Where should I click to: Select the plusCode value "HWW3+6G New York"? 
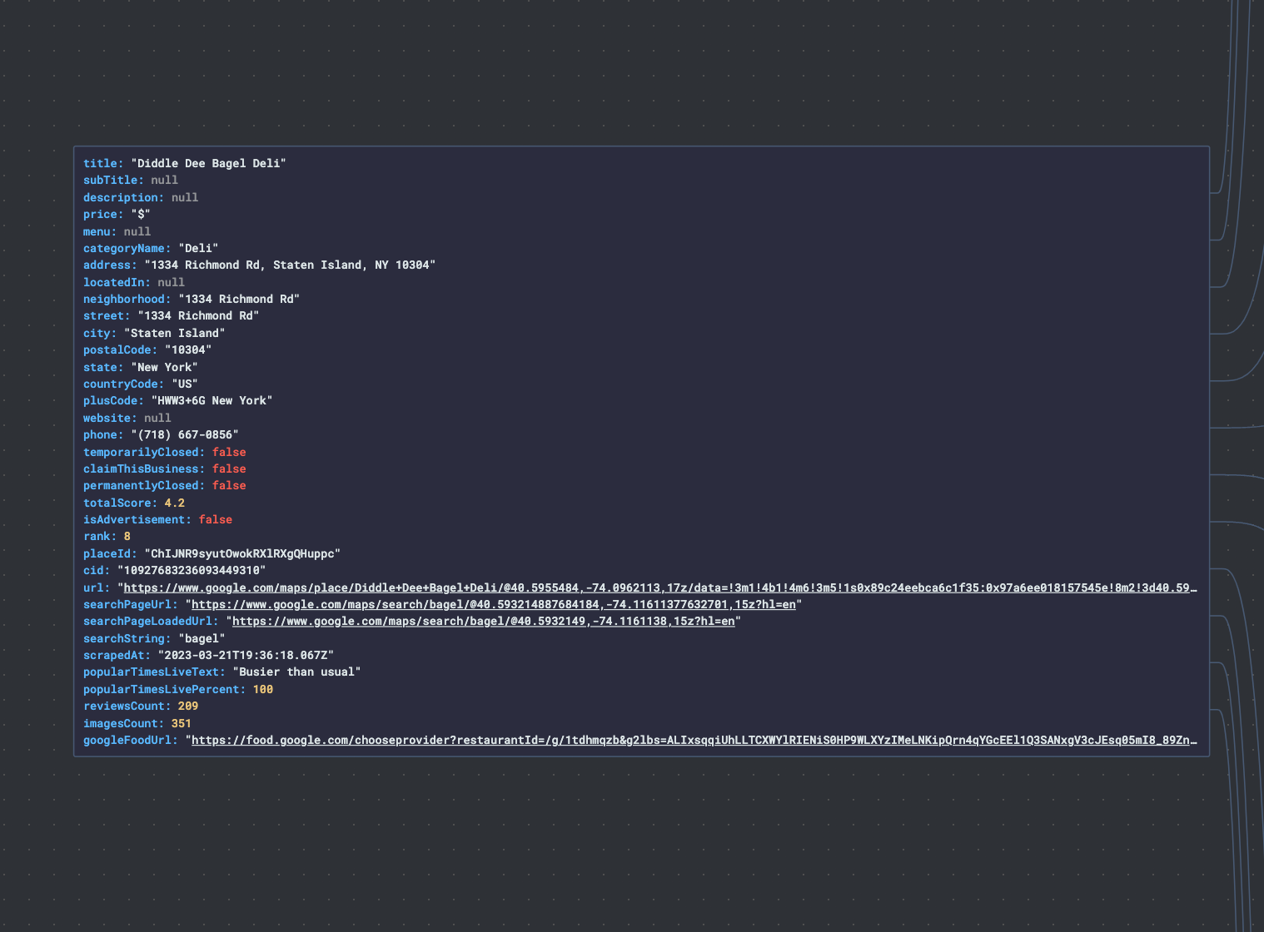coord(211,400)
